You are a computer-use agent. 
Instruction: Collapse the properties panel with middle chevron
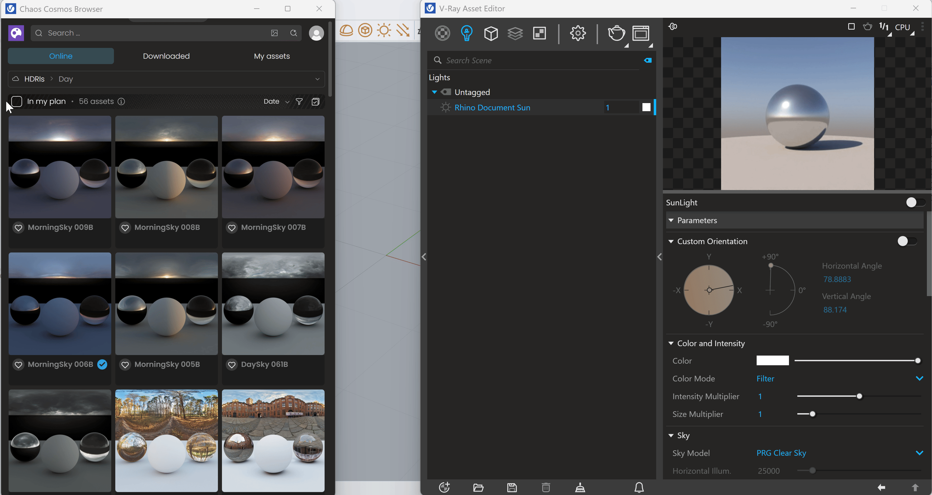coord(659,257)
